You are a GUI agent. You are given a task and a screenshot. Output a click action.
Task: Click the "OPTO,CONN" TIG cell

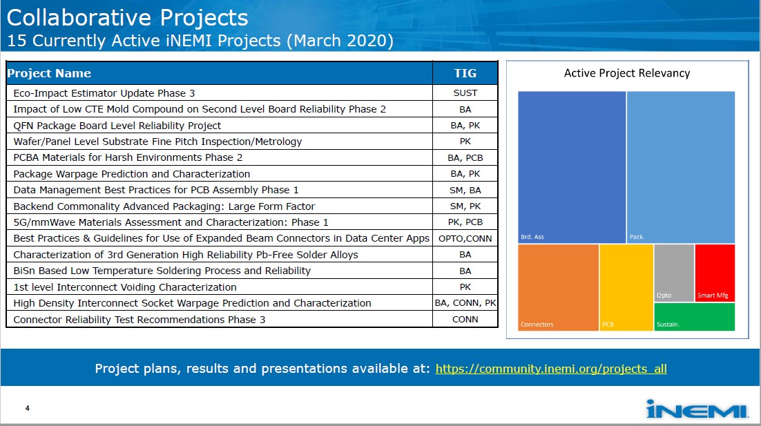tap(465, 238)
